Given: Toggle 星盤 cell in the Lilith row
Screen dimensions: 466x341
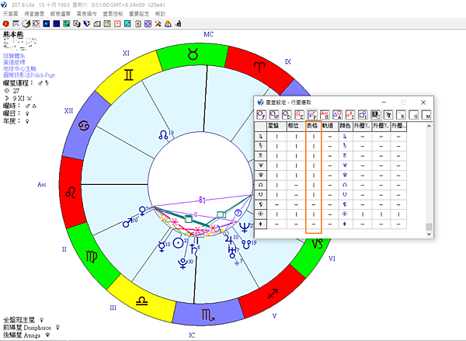Looking at the screenshot, I should [276, 204].
